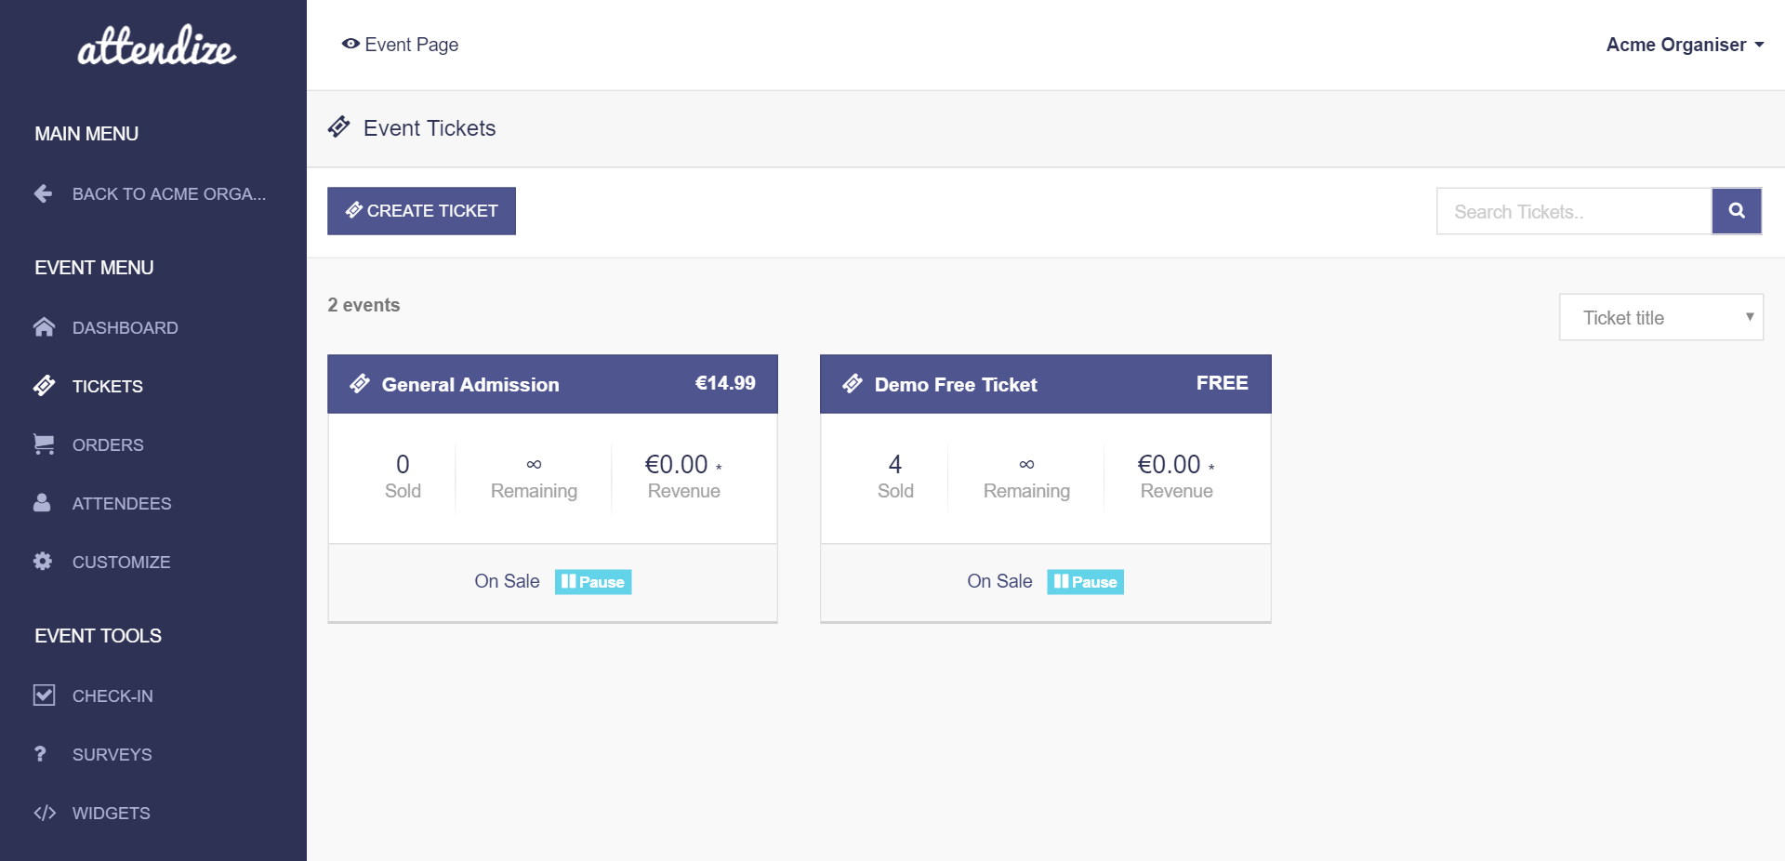Open the Ticket title sort dropdown
Image resolution: width=1785 pixels, height=861 pixels.
(1660, 318)
